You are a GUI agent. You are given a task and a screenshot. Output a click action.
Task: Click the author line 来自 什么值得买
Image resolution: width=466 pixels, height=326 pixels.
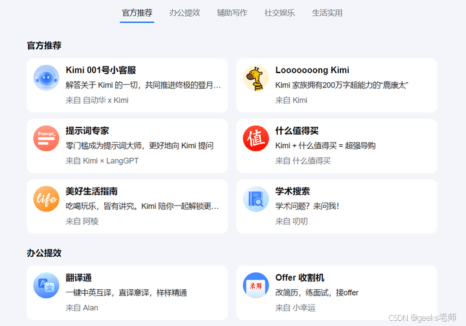pyautogui.click(x=303, y=161)
